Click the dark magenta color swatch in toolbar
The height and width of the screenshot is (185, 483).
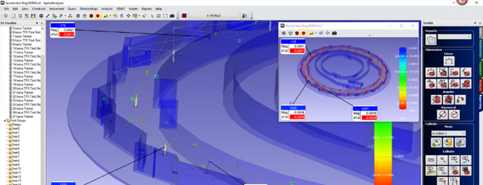184,16
